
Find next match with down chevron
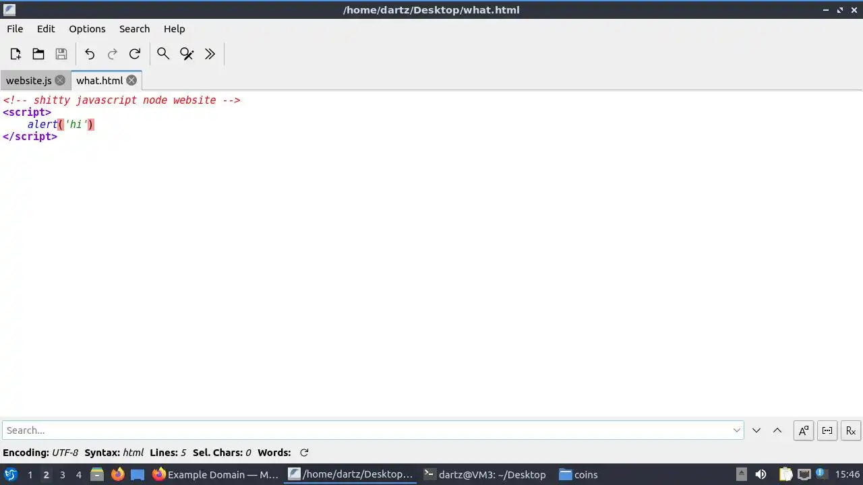(x=756, y=430)
